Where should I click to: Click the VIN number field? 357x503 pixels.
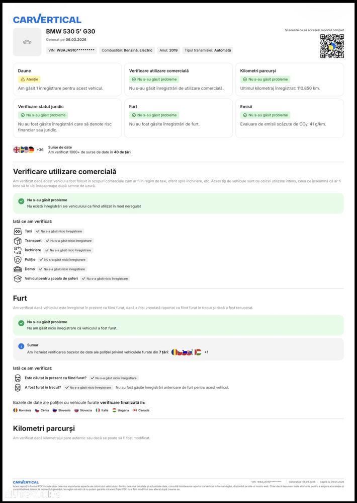[x=72, y=50]
